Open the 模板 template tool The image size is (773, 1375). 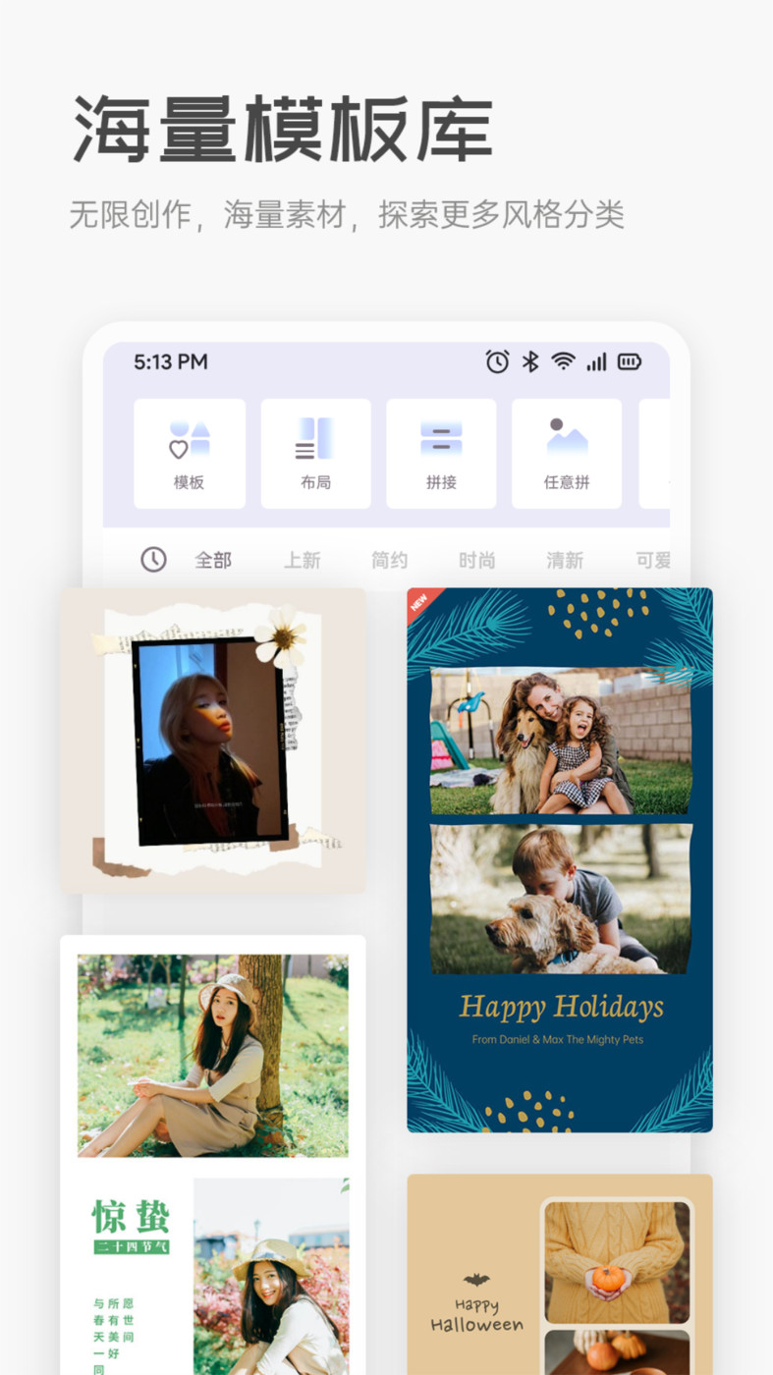coord(189,453)
